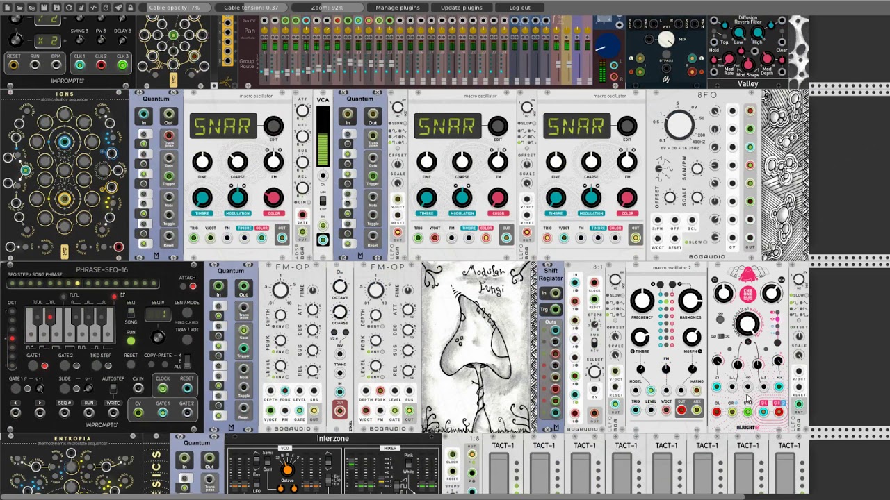Click the Update plugins button
Viewport: 890px width, 500px height.
click(461, 8)
